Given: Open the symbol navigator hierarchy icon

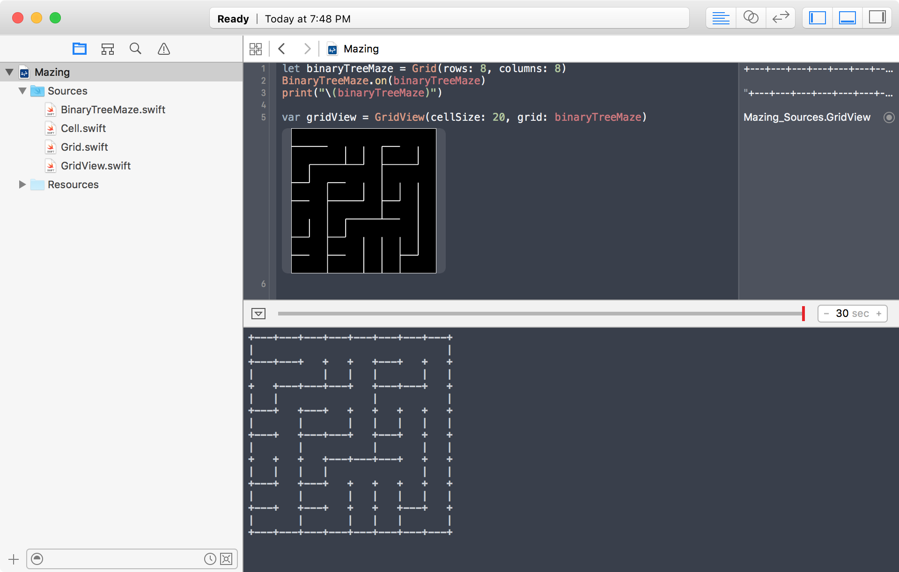Looking at the screenshot, I should 108,49.
